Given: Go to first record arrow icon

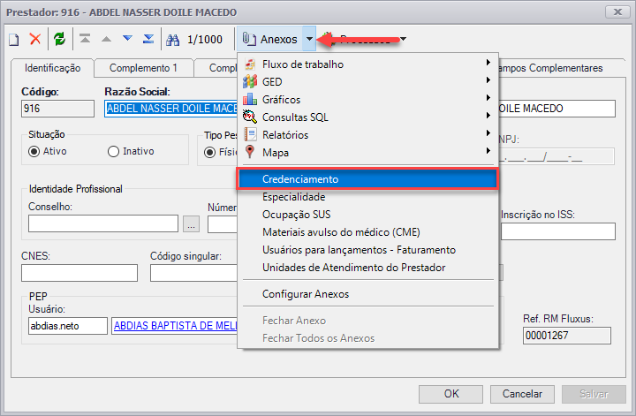Looking at the screenshot, I should pos(85,39).
